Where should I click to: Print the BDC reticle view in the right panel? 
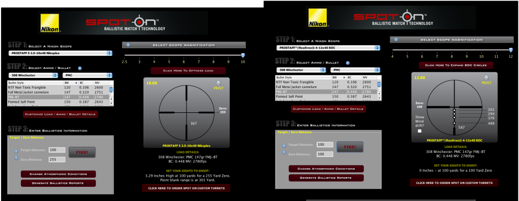(486, 79)
